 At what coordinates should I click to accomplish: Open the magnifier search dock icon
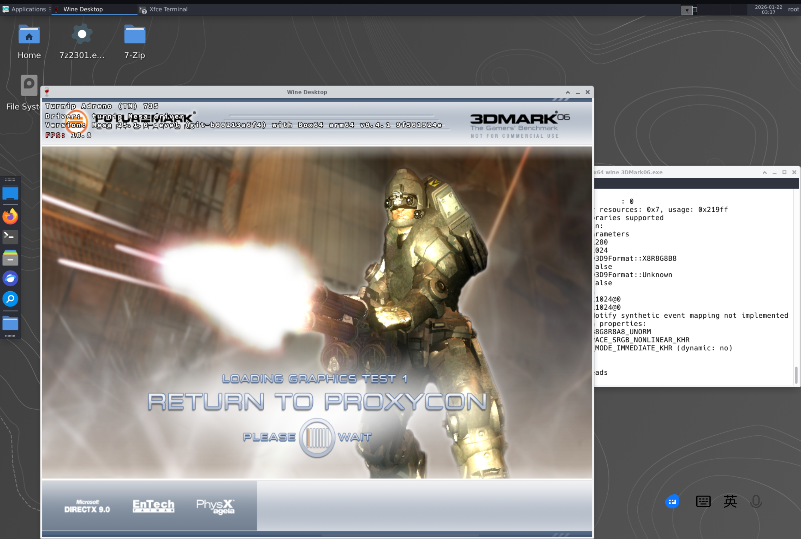click(10, 299)
